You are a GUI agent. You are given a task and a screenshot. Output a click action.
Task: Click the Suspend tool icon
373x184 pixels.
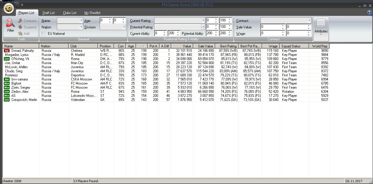(x=20, y=27)
